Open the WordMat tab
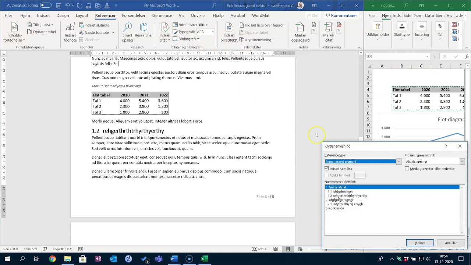The height and width of the screenshot is (265, 471). pyautogui.click(x=261, y=15)
